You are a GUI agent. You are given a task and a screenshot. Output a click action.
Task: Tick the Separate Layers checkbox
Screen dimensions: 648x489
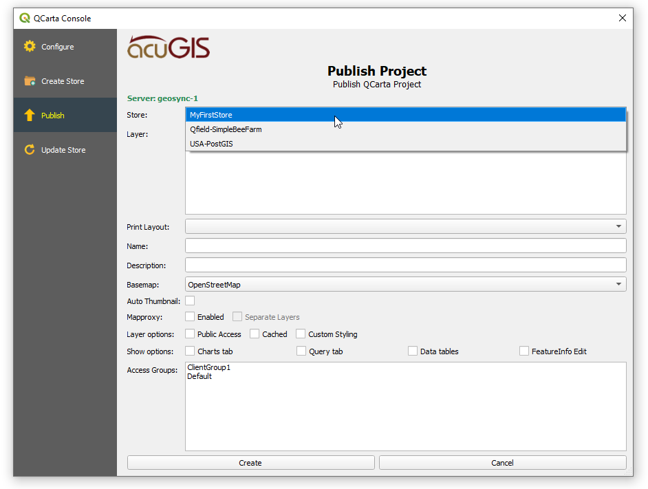pyautogui.click(x=237, y=317)
